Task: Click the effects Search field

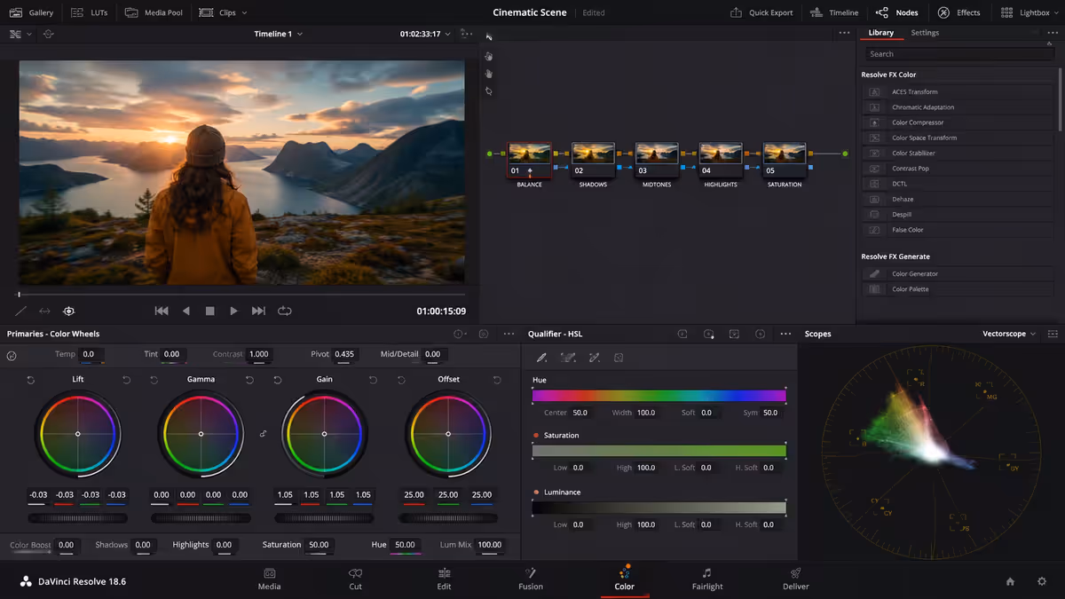Action: point(959,54)
